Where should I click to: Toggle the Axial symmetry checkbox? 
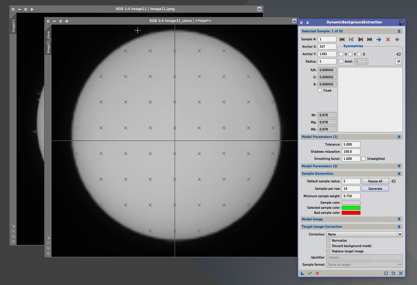pos(341,61)
